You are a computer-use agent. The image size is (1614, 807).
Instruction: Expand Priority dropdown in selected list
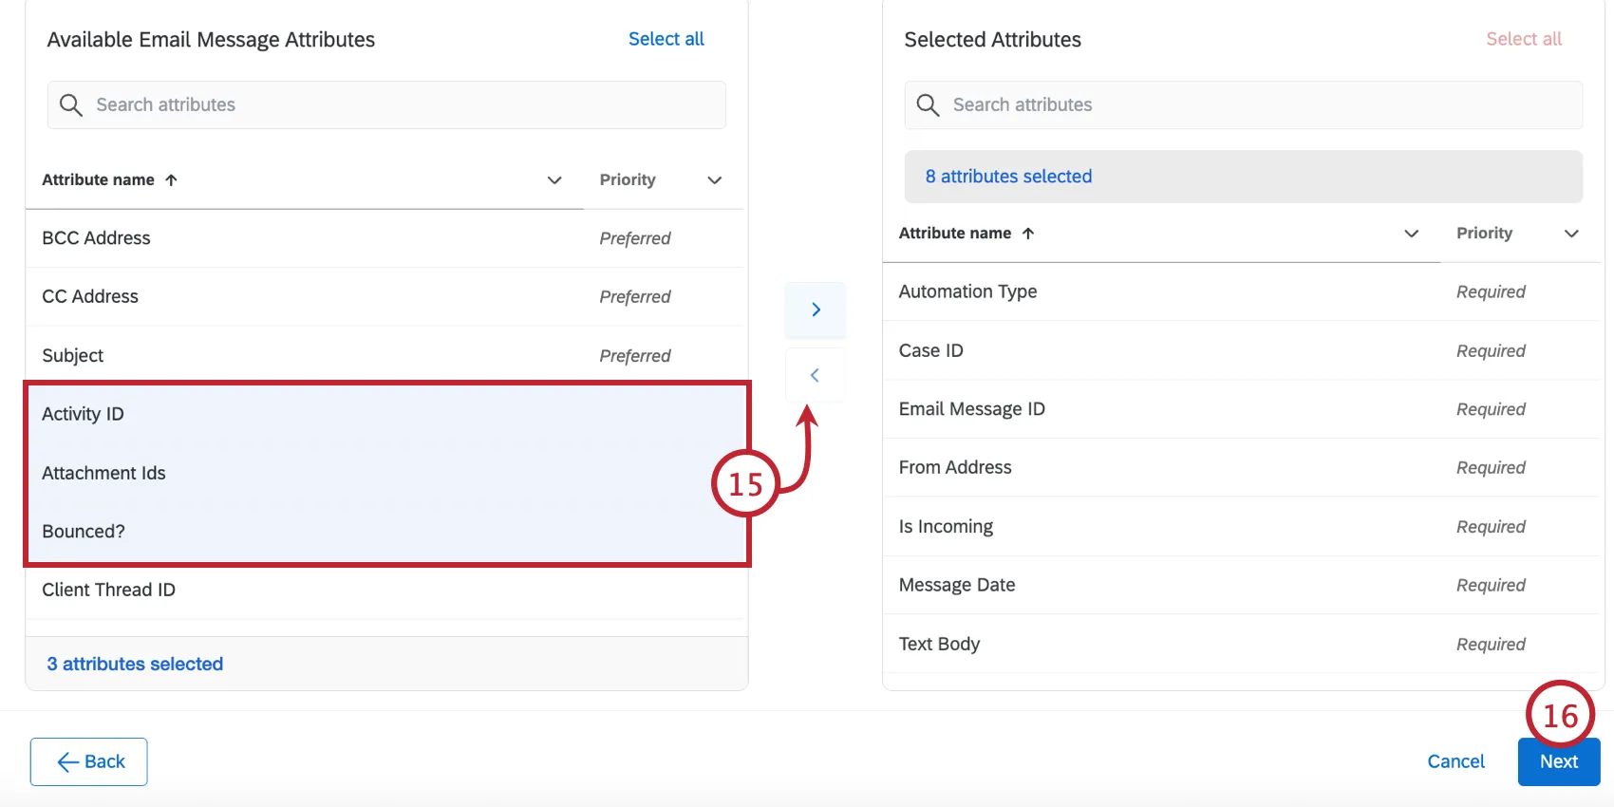point(1571,234)
